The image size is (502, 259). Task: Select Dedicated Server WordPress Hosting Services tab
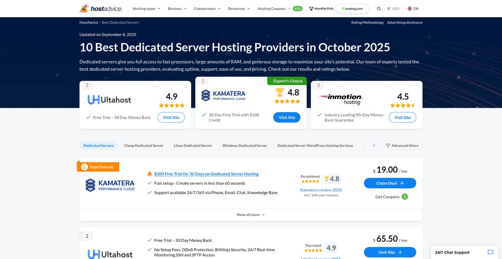coord(315,145)
